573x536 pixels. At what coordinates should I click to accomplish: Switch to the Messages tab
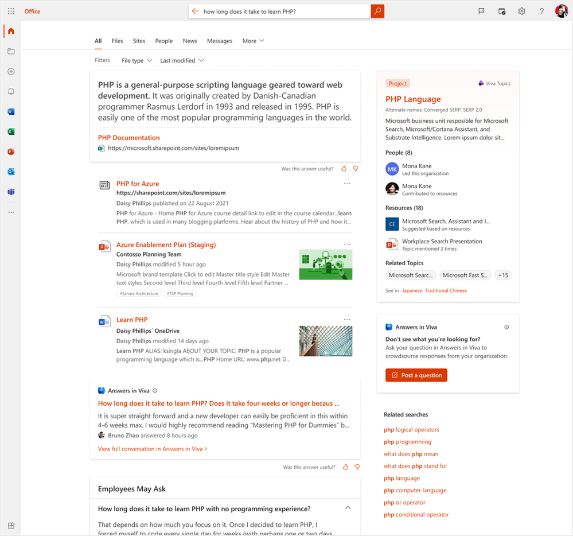pyautogui.click(x=220, y=41)
